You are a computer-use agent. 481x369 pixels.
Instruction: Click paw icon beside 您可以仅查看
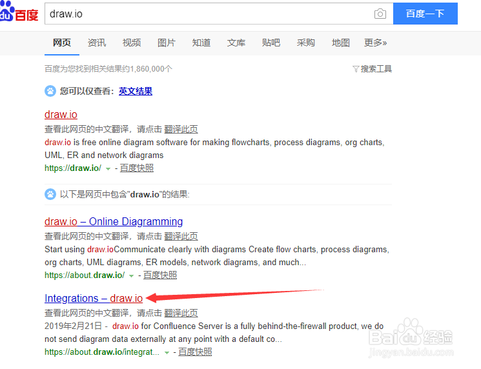pos(50,91)
